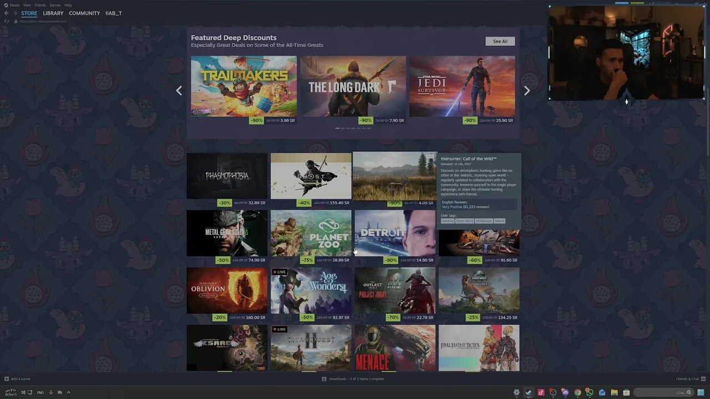This screenshot has width=710, height=399.
Task: Open the Friends menu
Action: click(x=40, y=5)
